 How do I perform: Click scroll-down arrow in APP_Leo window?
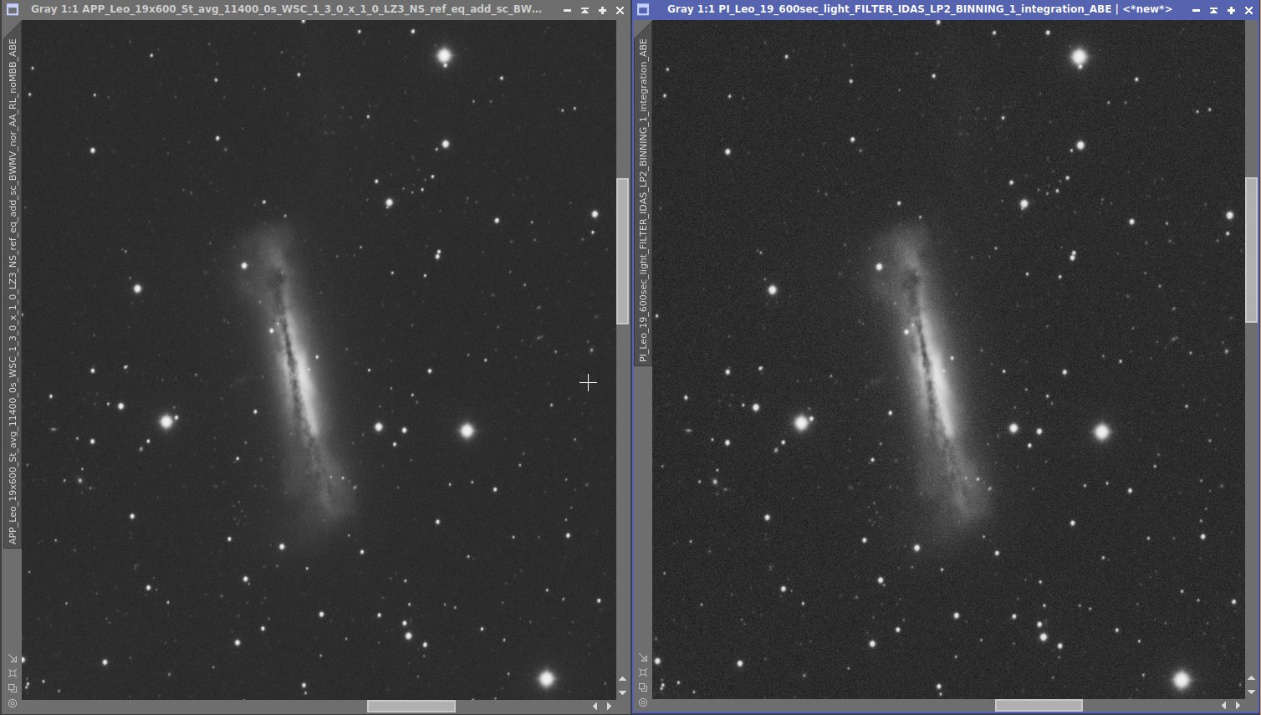coord(622,692)
